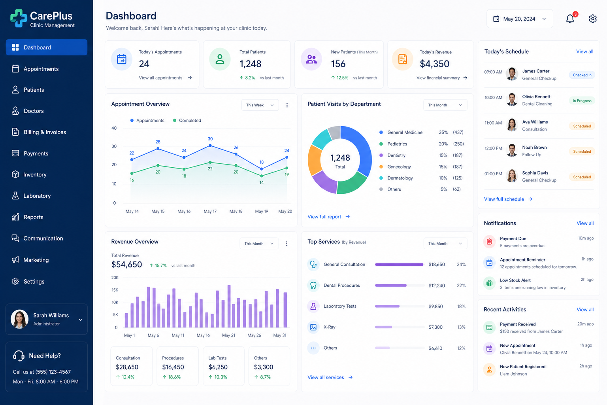Click the Laboratory Tests flask icon
Image resolution: width=607 pixels, height=405 pixels.
(x=313, y=306)
